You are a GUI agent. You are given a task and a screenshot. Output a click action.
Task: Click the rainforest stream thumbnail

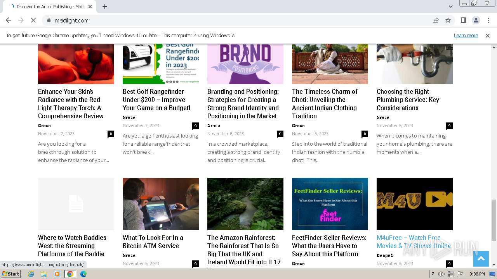pos(245,204)
